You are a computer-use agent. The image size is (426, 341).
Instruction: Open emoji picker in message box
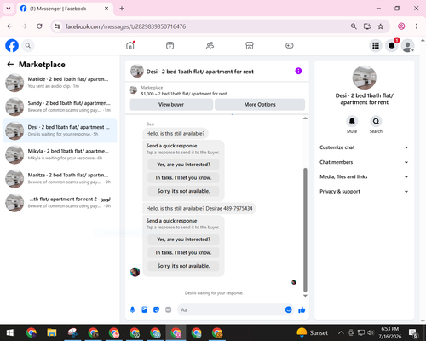click(288, 309)
